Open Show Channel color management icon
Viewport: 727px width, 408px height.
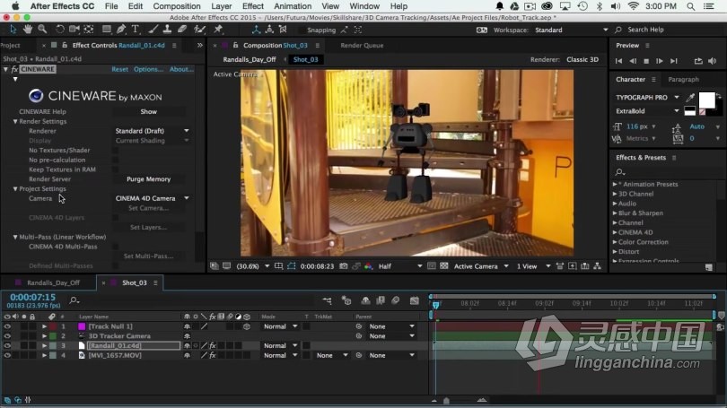pyautogui.click(x=369, y=266)
